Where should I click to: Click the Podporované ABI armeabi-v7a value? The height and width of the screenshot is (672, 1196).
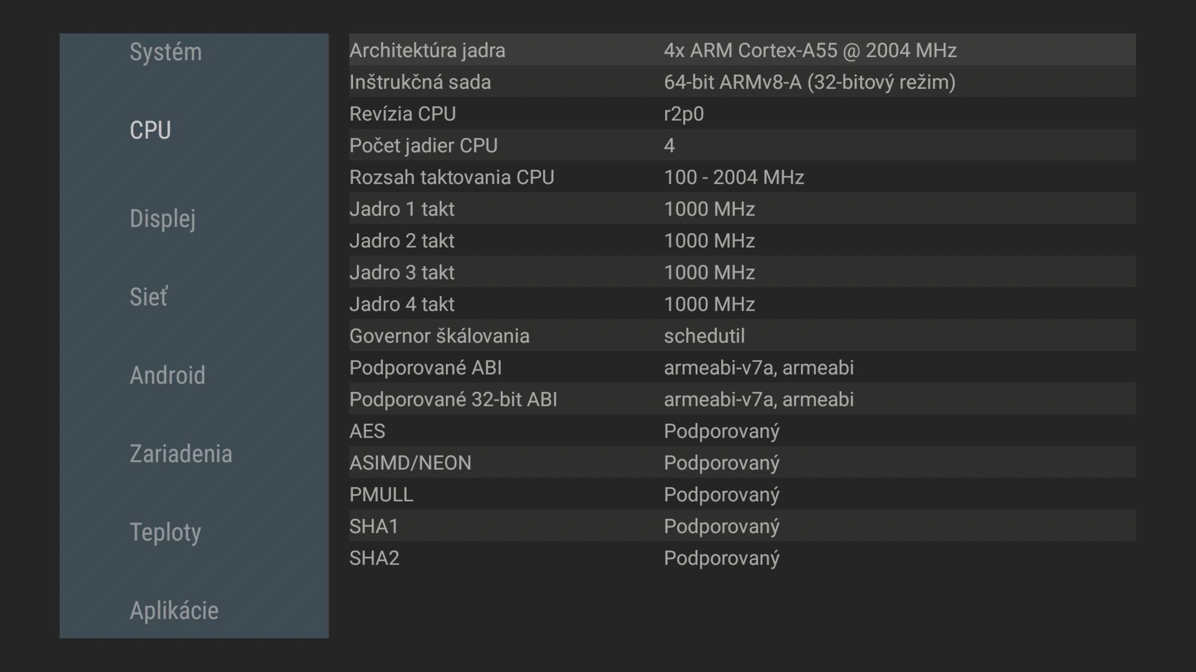[x=759, y=368]
